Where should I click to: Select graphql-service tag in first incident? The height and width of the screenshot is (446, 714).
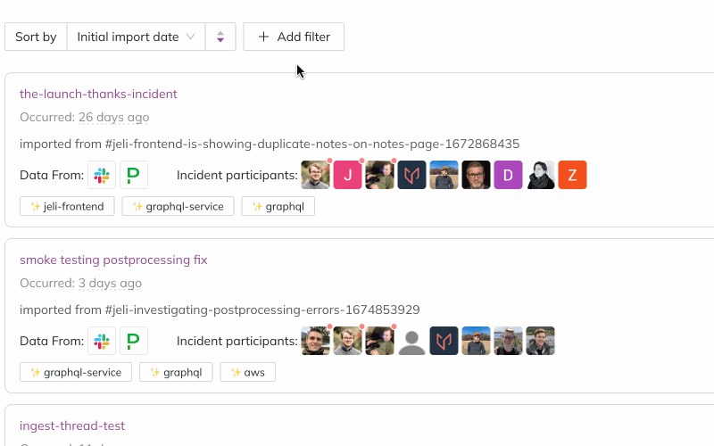(178, 207)
